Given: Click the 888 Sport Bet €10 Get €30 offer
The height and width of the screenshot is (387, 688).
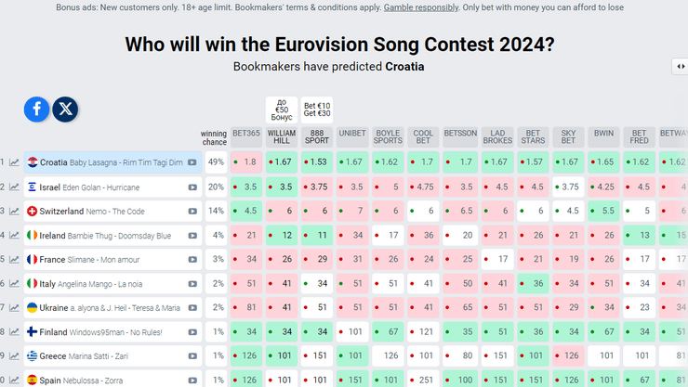Looking at the screenshot, I should [x=317, y=110].
